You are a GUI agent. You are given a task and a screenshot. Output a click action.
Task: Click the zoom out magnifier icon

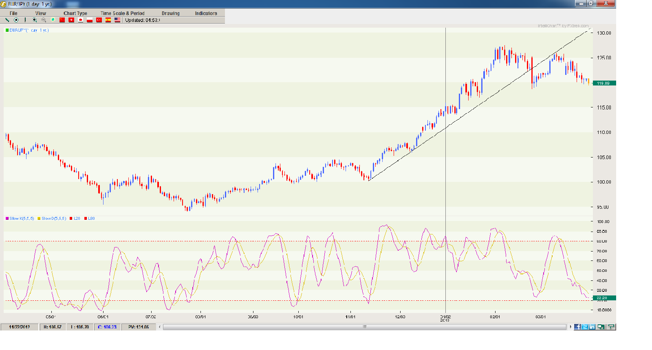[x=44, y=20]
